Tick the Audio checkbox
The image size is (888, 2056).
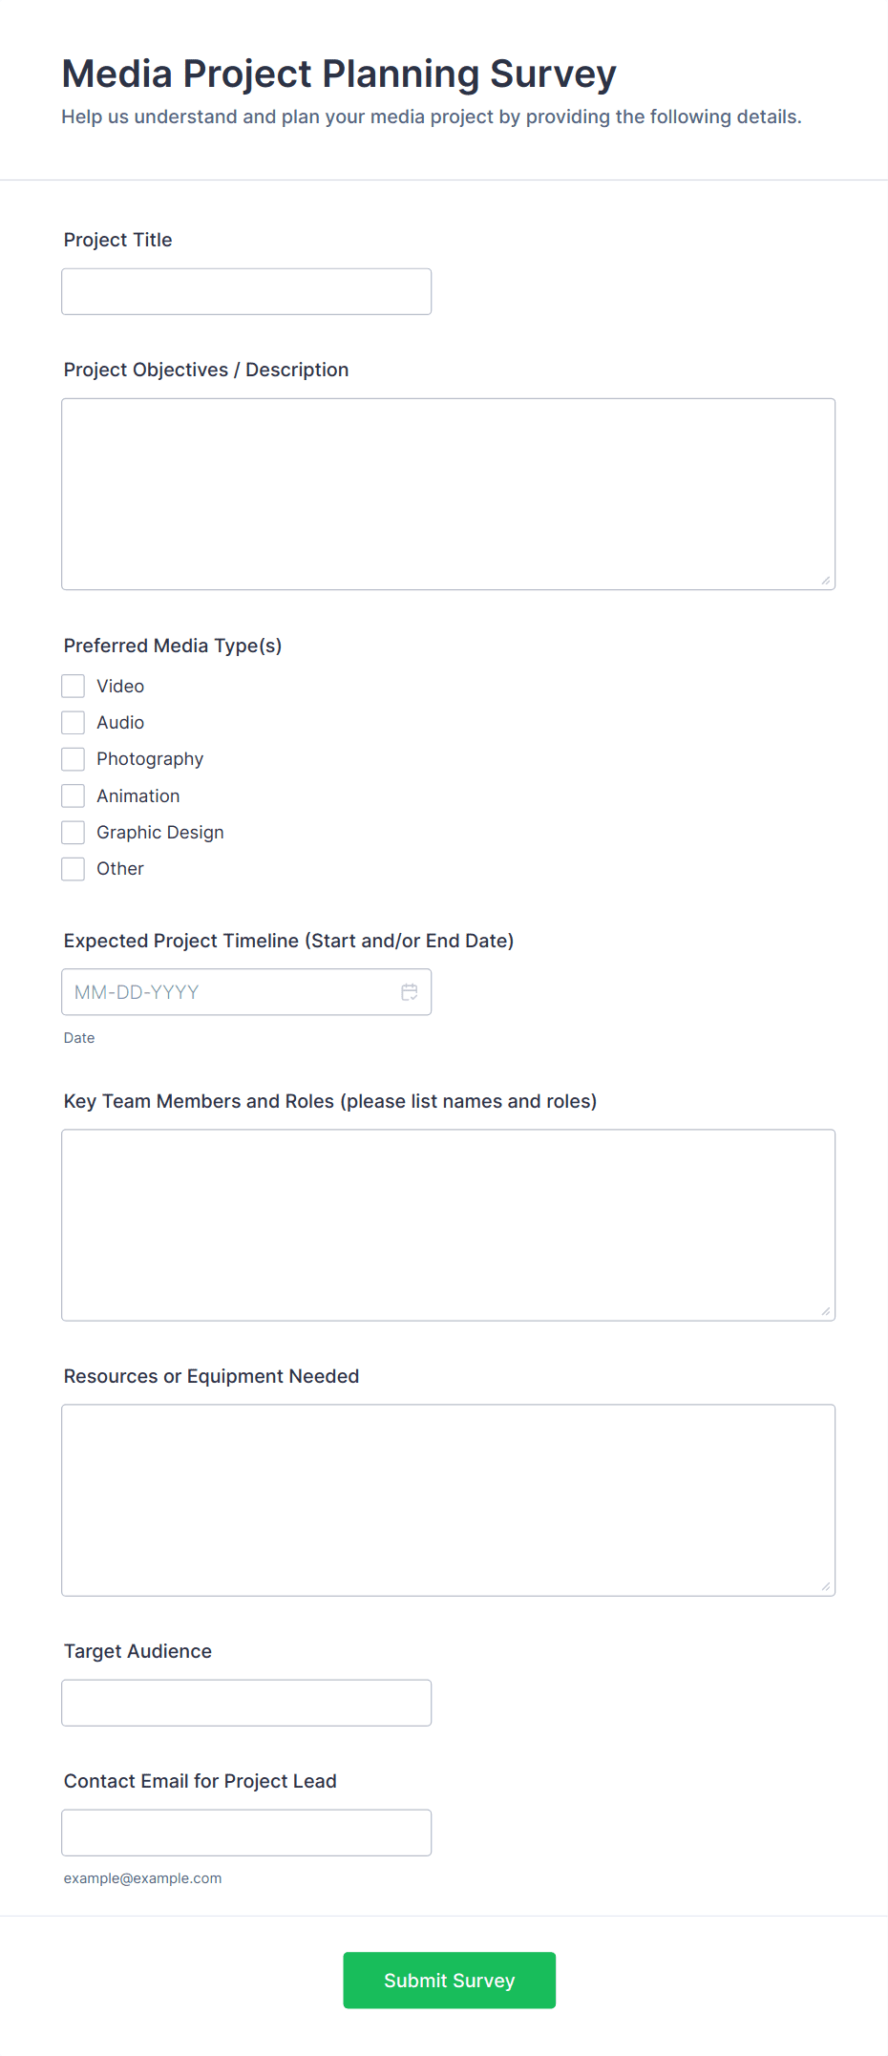coord(74,723)
